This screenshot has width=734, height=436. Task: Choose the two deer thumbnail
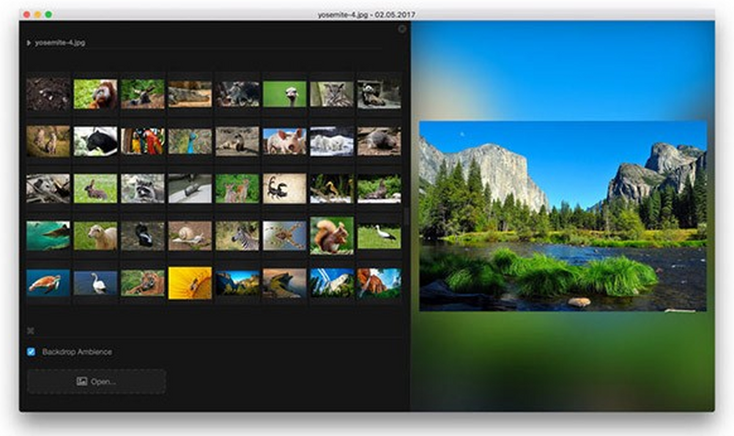pos(237,188)
